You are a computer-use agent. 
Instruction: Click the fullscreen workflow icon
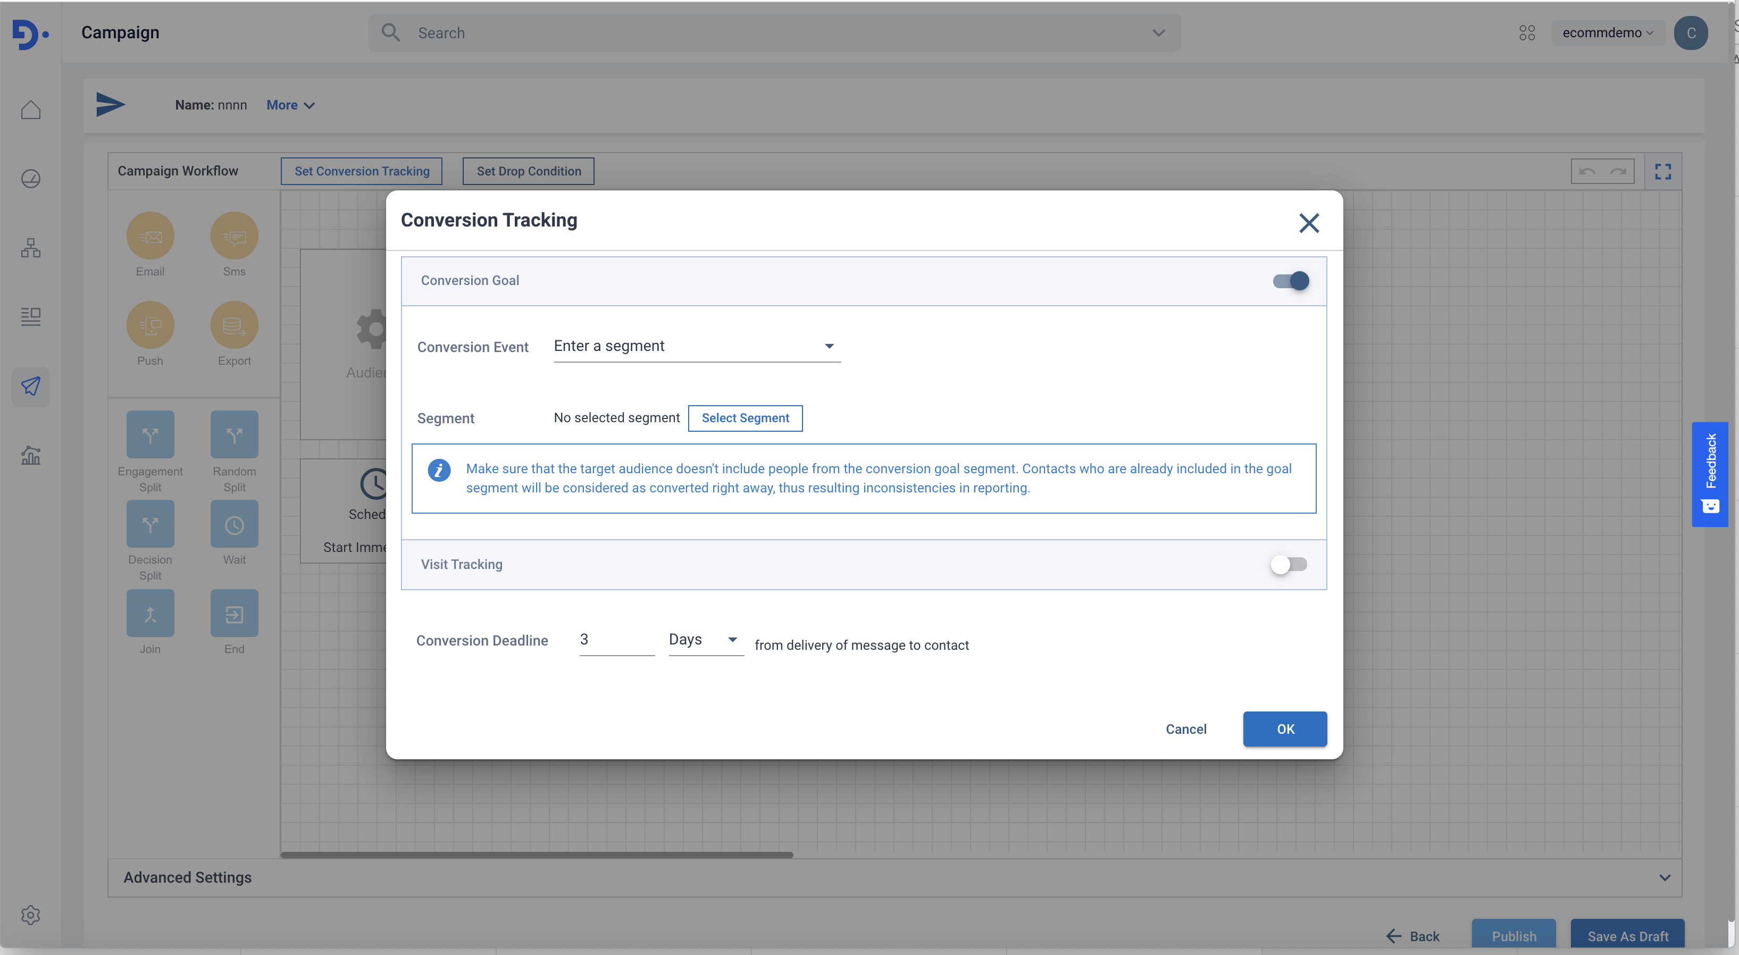click(x=1663, y=171)
